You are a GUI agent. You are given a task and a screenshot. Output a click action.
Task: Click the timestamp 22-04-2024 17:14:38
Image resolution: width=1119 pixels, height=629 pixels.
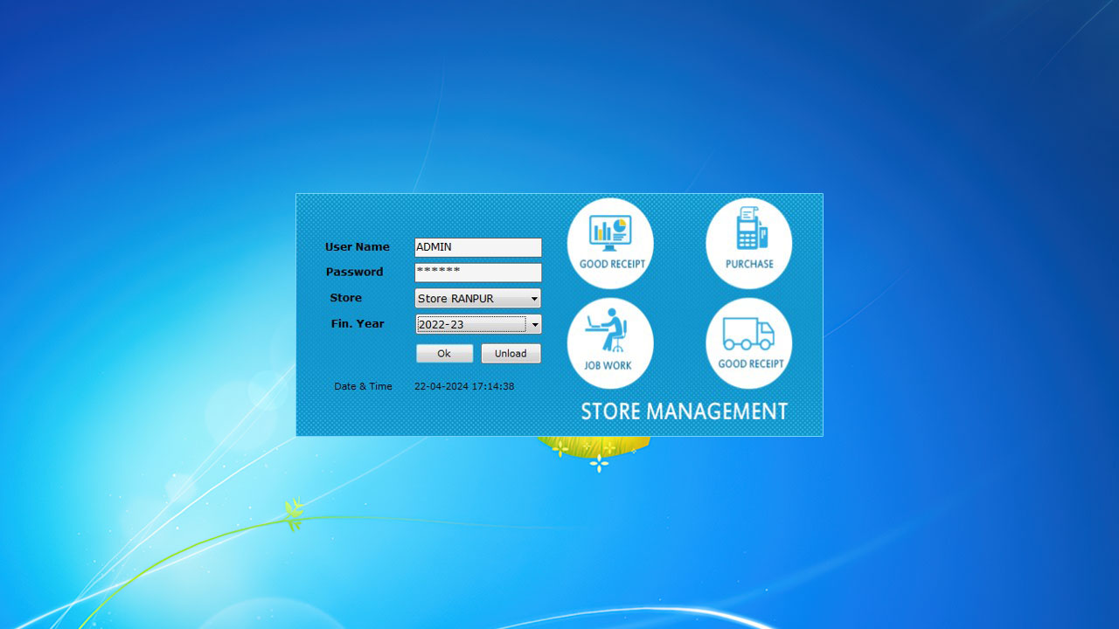[x=464, y=386]
